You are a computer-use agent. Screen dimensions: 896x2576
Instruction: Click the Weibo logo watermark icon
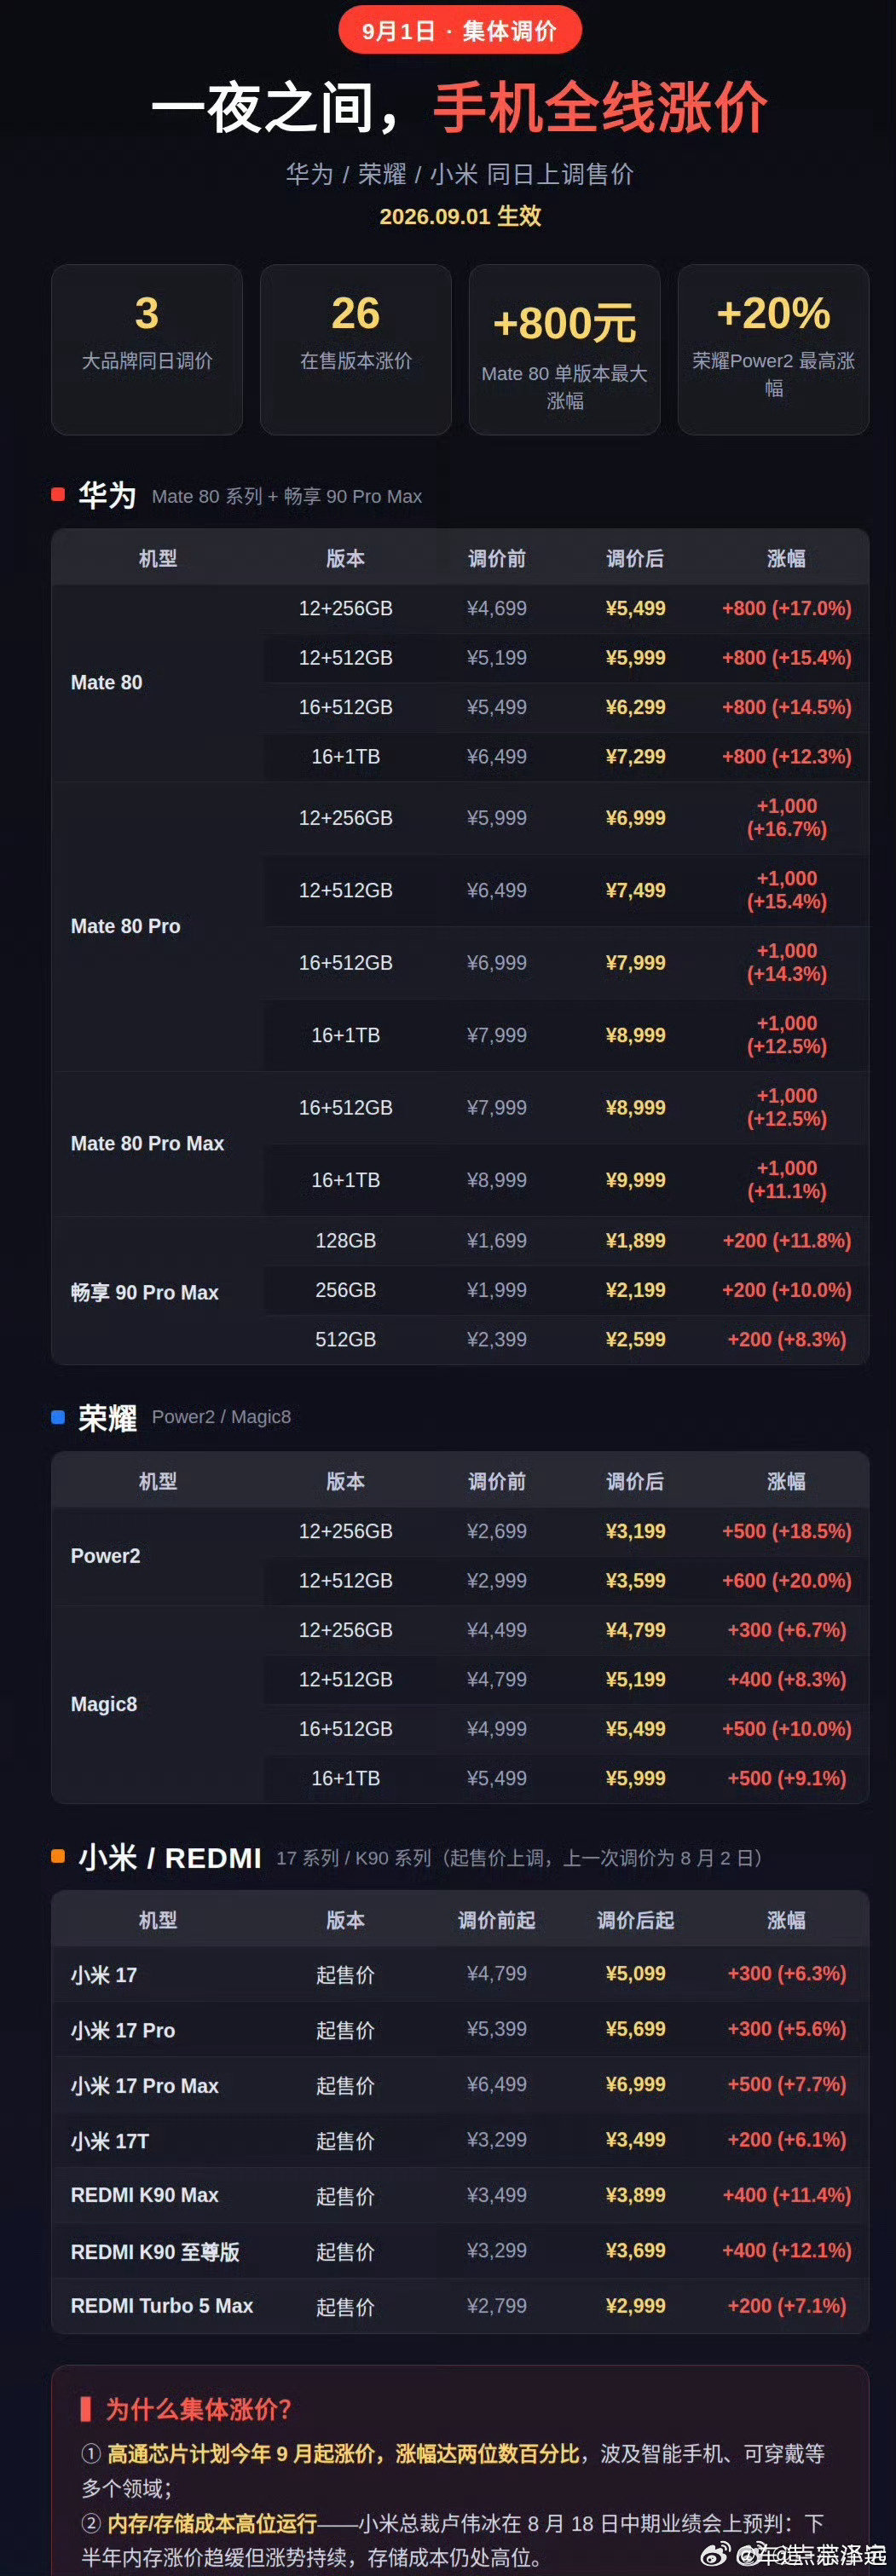[714, 2555]
